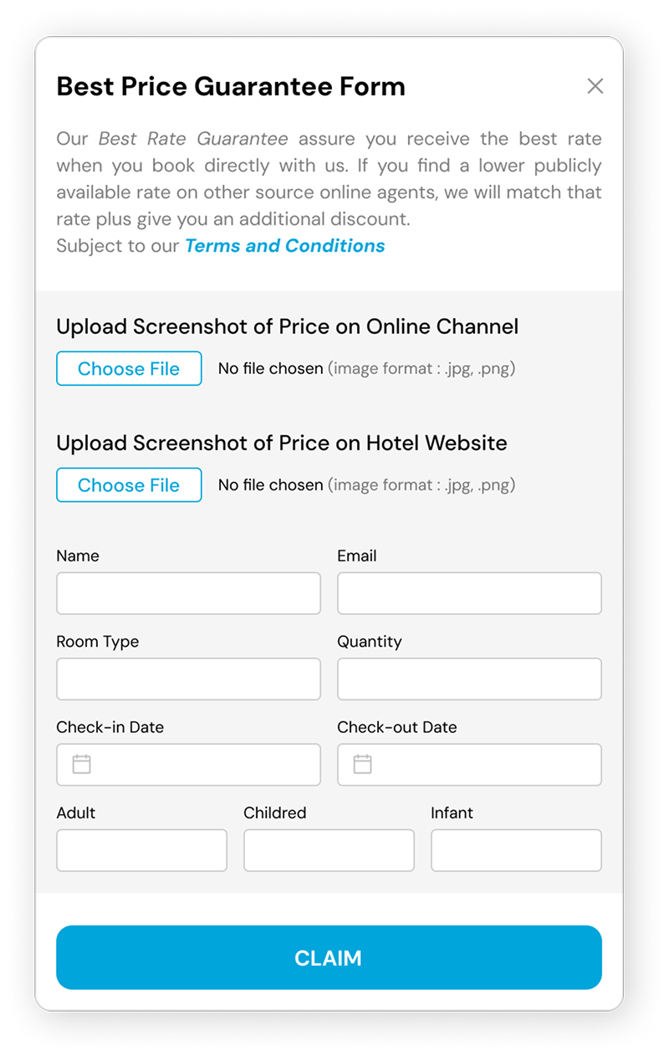Click the Check-in Date calendar icon
The height and width of the screenshot is (1056, 669).
(81, 764)
